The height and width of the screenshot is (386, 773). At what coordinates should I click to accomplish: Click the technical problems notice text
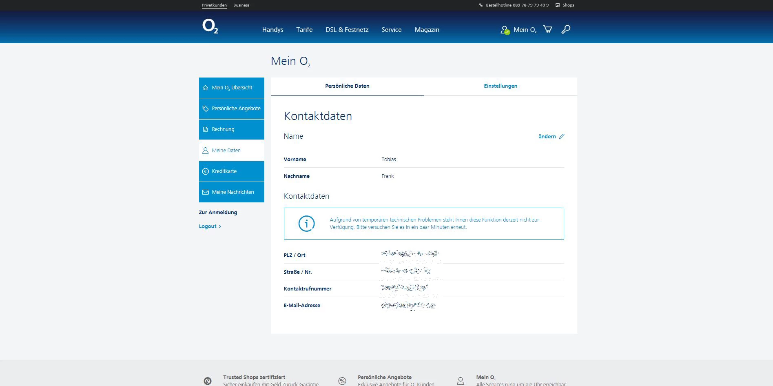pyautogui.click(x=434, y=224)
